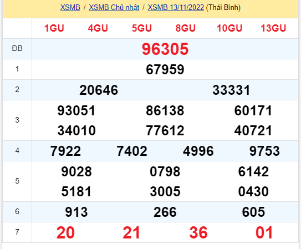Click fifth prize number 3005
This screenshot has height=249, width=301.
[x=165, y=191]
